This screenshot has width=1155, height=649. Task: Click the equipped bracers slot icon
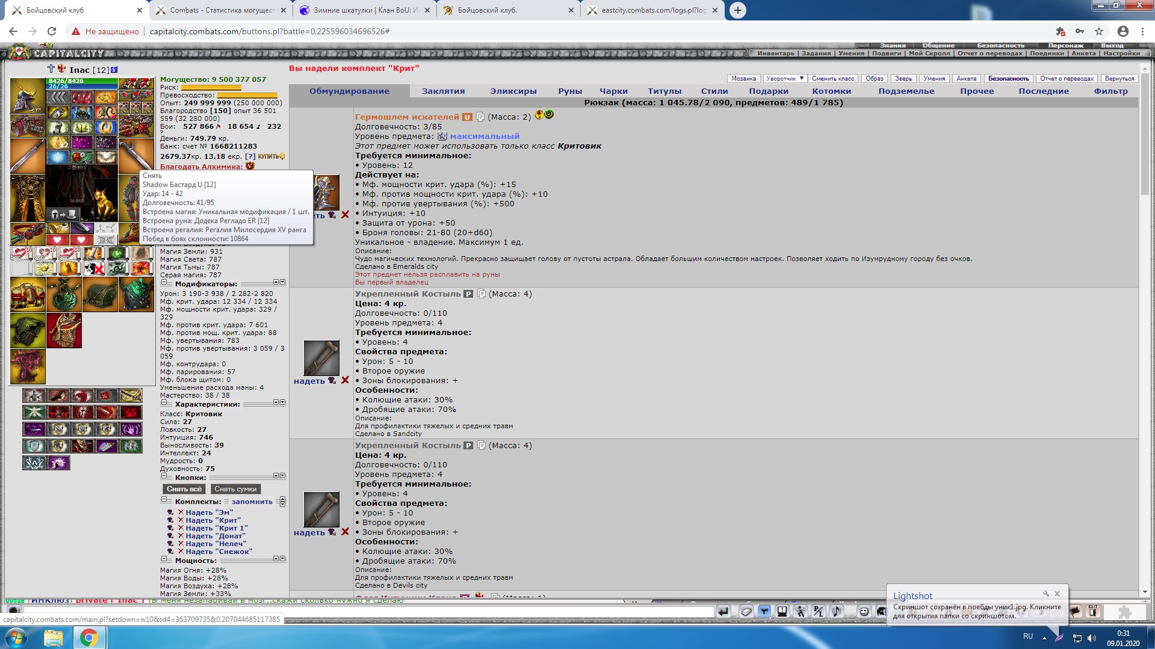click(27, 126)
